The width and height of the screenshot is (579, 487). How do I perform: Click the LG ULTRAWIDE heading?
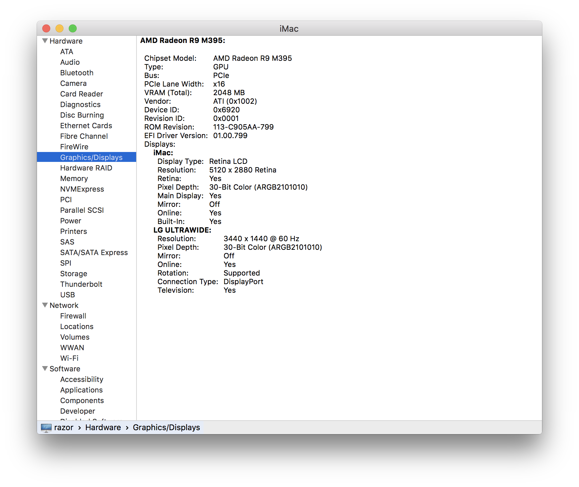click(182, 230)
